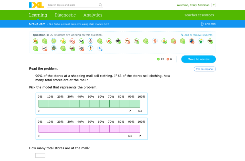Select the orange rabbit student avatar
Screen dimensions: 245x161
pos(155,41)
